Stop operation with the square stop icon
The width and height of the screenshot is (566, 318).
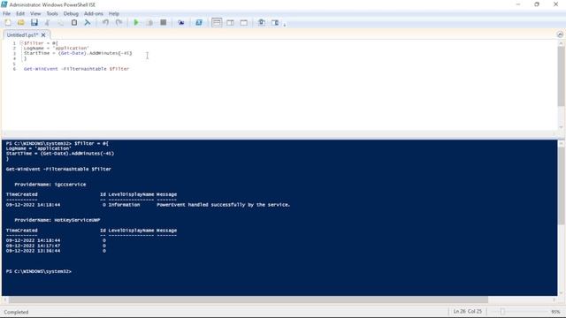(x=163, y=22)
